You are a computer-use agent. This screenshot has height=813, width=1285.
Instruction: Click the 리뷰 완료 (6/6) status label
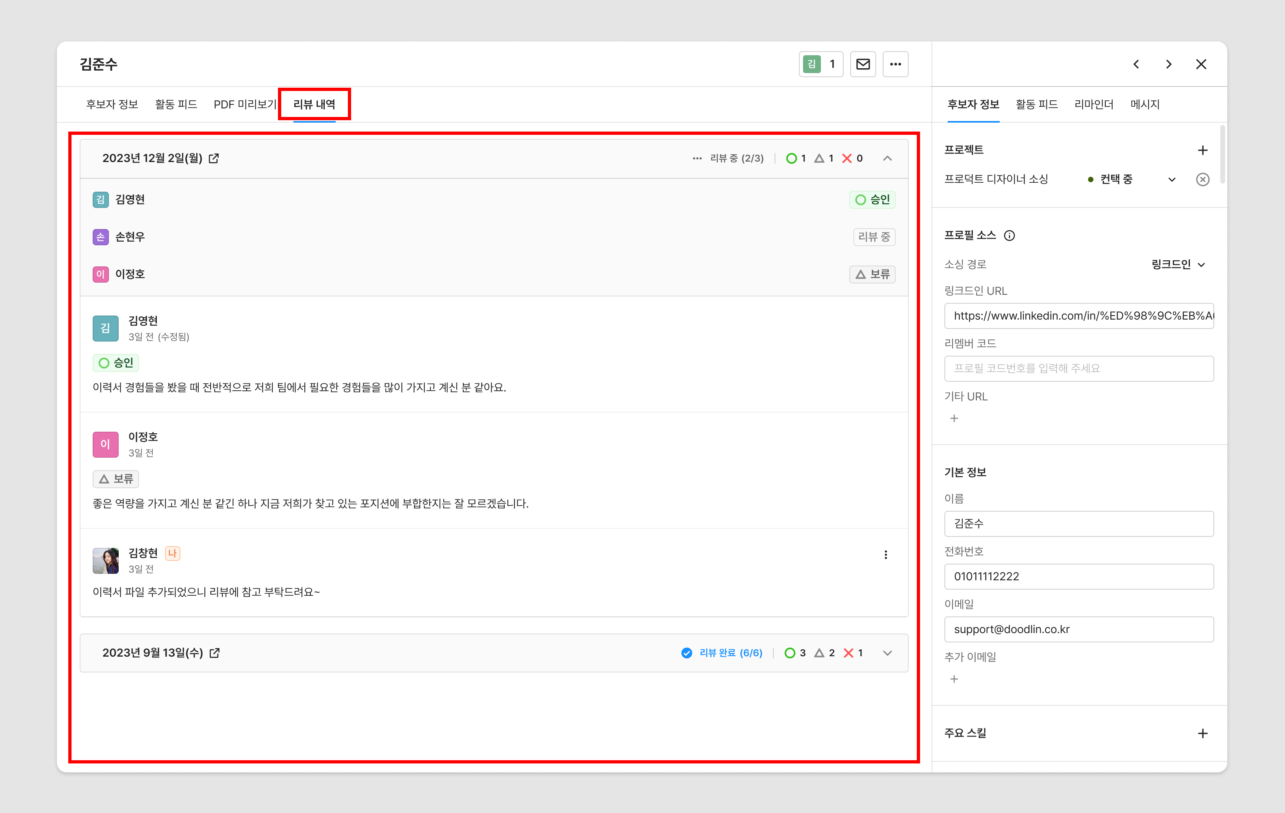tap(730, 653)
